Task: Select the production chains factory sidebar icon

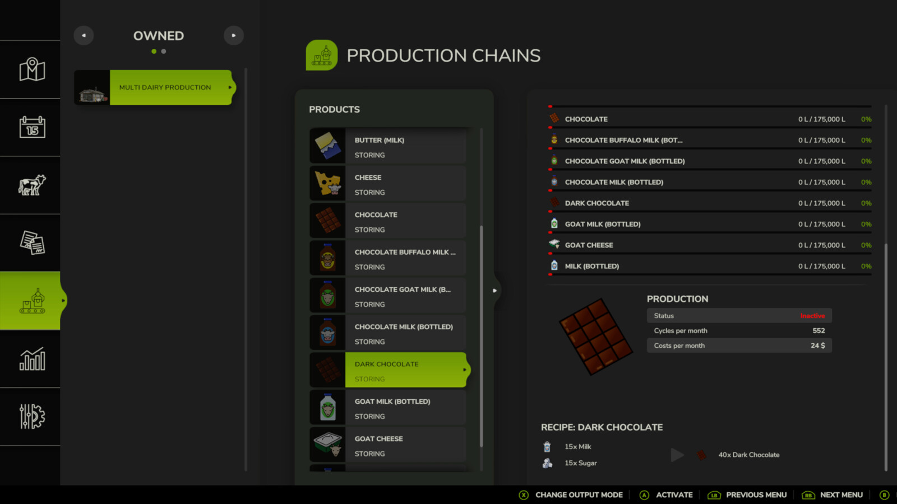Action: [x=32, y=301]
